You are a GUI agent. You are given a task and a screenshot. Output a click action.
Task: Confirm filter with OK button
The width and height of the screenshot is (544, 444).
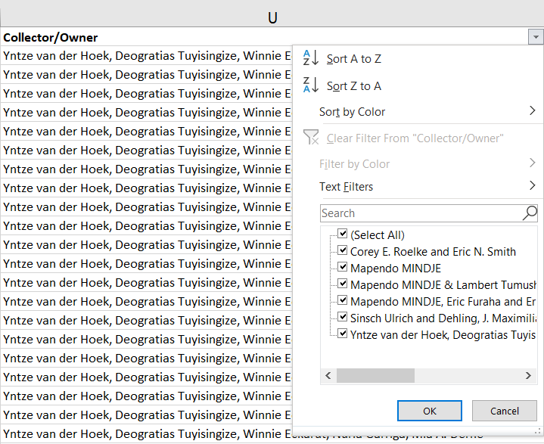click(x=430, y=411)
